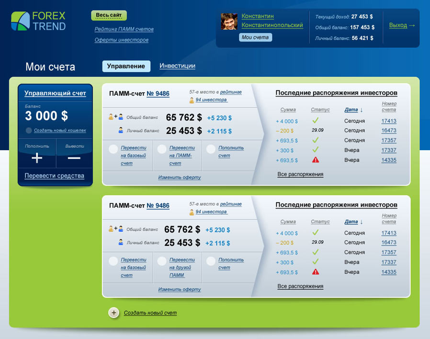The width and height of the screenshot is (430, 339).
Task: Click circle icon beside Создать новый кошелек
Action: coord(29,130)
